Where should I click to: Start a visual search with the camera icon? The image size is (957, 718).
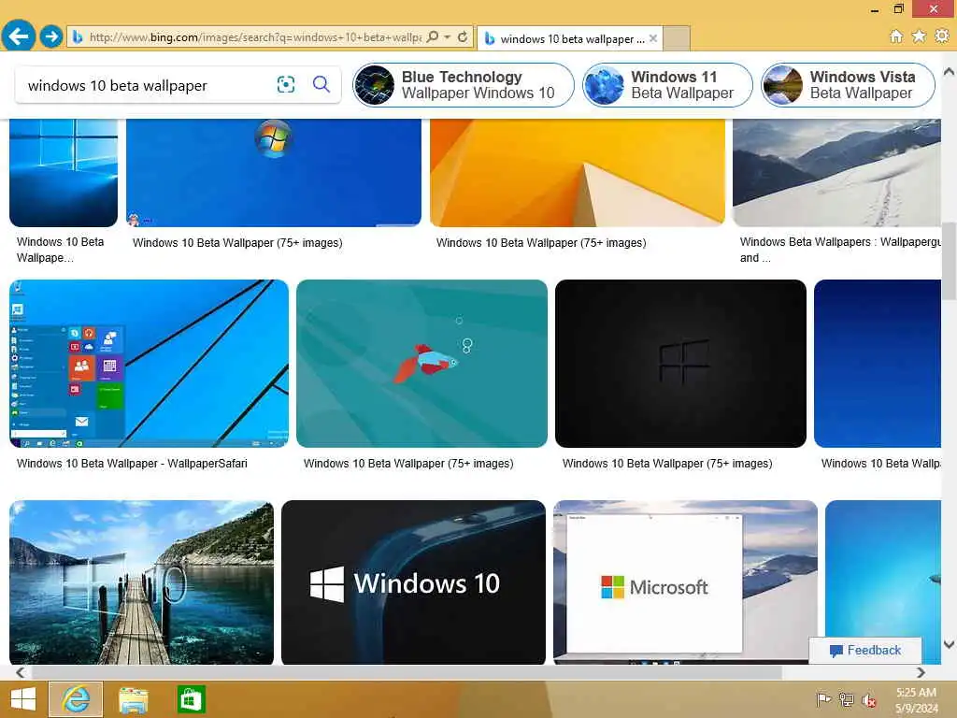point(286,84)
